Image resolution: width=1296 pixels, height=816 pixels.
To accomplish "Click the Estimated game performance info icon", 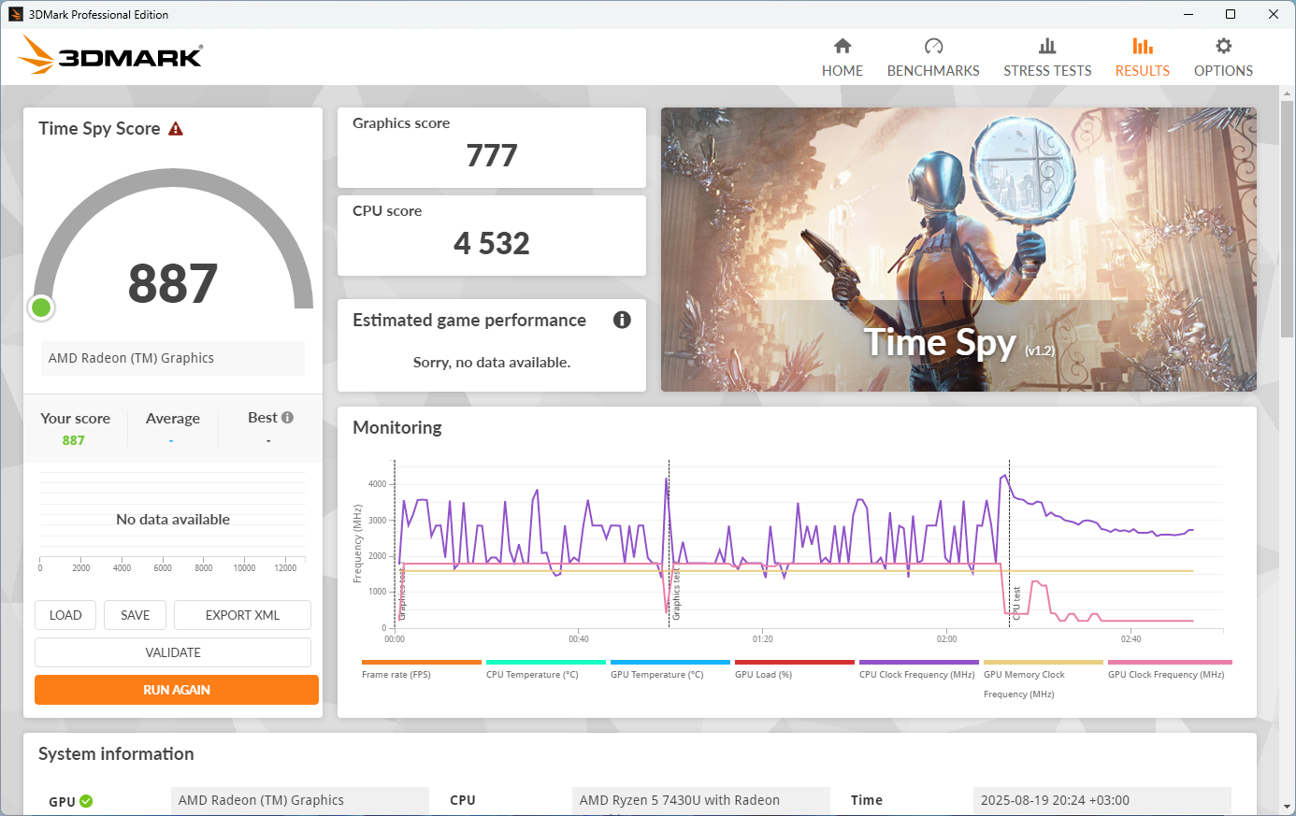I will (622, 320).
